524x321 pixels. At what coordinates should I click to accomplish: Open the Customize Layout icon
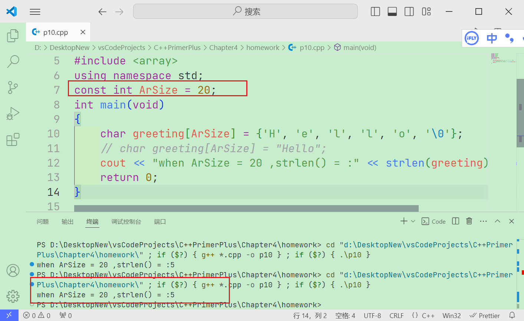tap(426, 12)
